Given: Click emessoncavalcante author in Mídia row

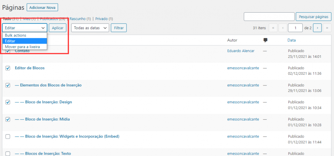Looking at the screenshot, I should pos(243,119).
